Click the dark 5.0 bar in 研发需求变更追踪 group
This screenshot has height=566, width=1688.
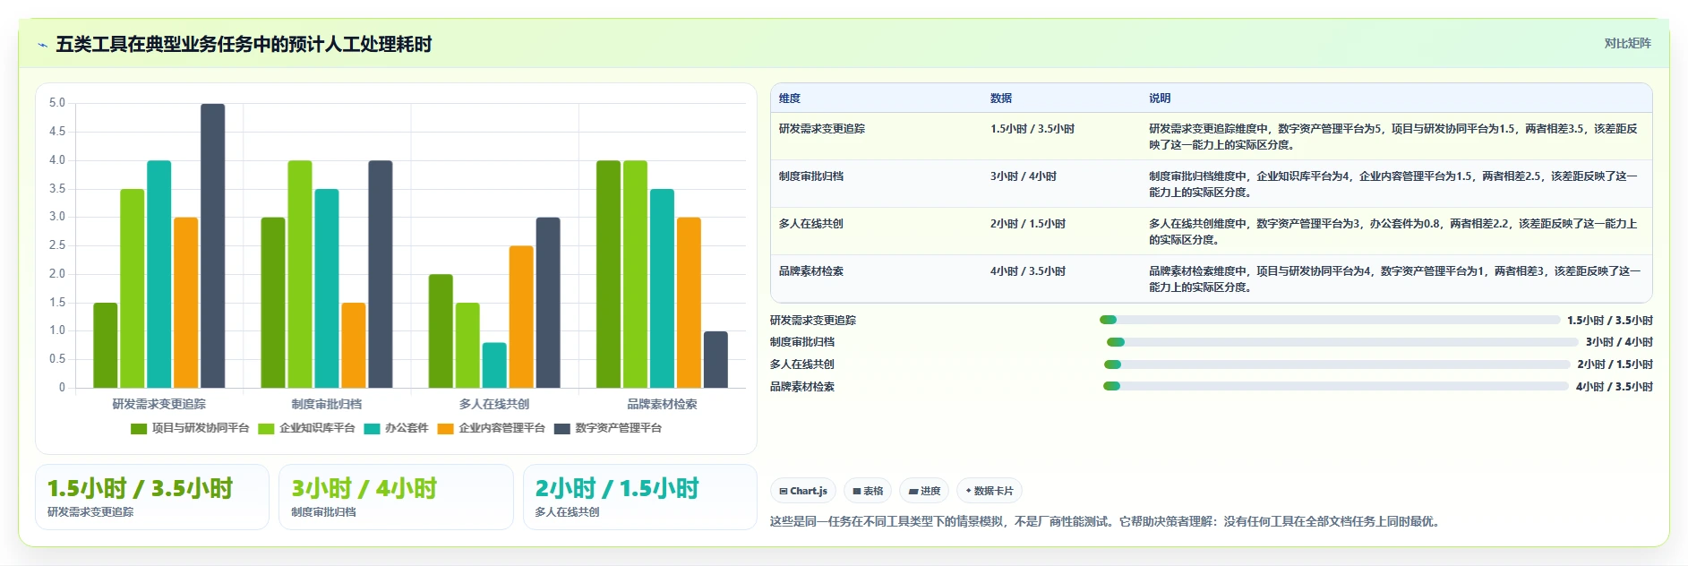tap(213, 246)
